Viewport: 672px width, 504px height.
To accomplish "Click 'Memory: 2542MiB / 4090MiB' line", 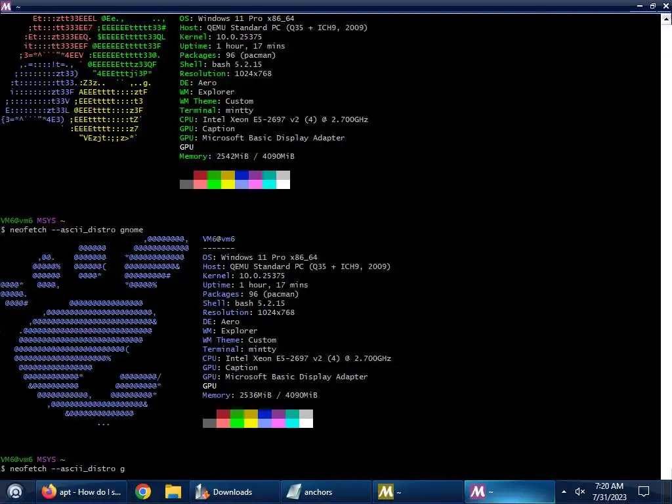I will 237,156.
